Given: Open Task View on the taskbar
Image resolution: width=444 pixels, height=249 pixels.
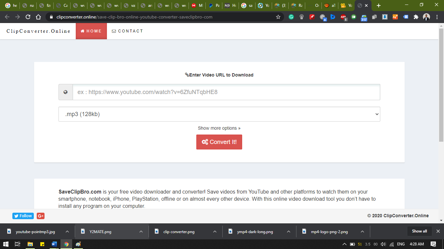Looking at the screenshot, I should [x=18, y=244].
